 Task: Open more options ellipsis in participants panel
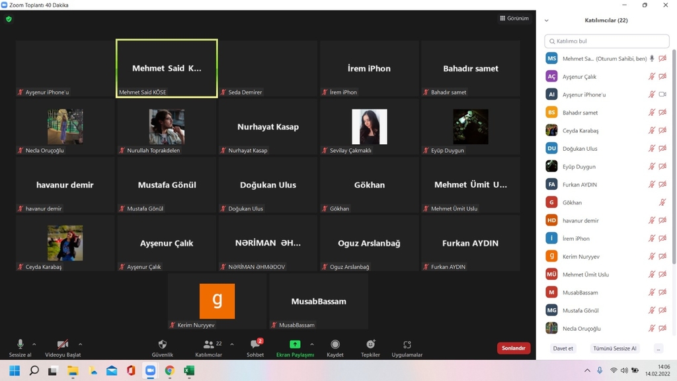coord(658,348)
